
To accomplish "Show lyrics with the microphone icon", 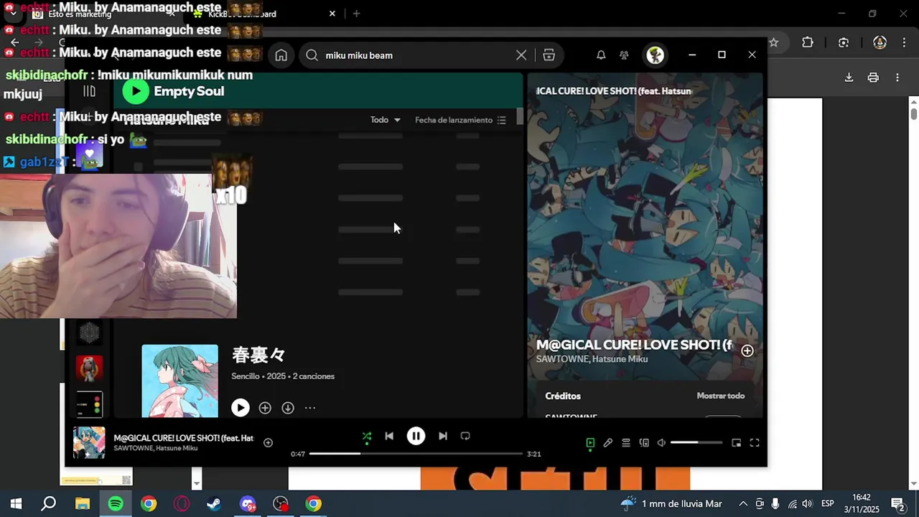I will pos(608,443).
